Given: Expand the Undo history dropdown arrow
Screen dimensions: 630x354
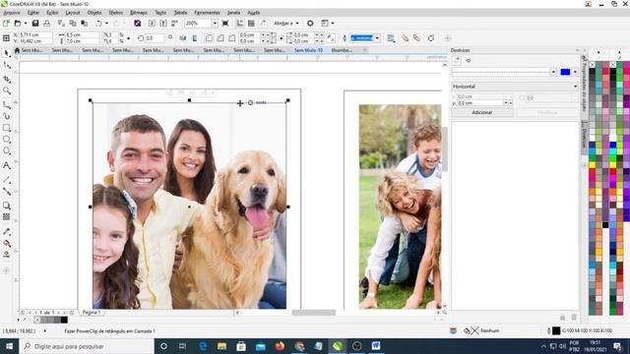Looking at the screenshot, I should click(x=106, y=24).
